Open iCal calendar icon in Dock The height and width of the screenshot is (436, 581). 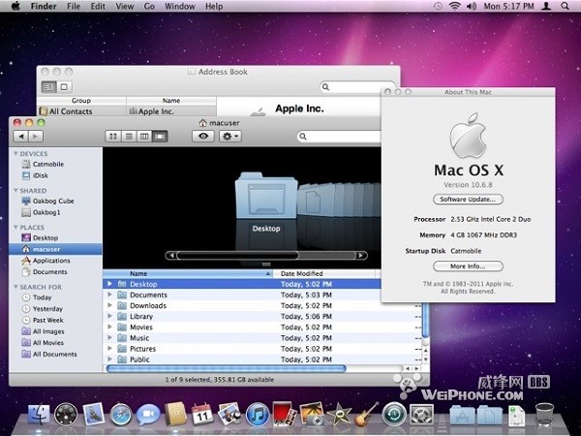(202, 414)
